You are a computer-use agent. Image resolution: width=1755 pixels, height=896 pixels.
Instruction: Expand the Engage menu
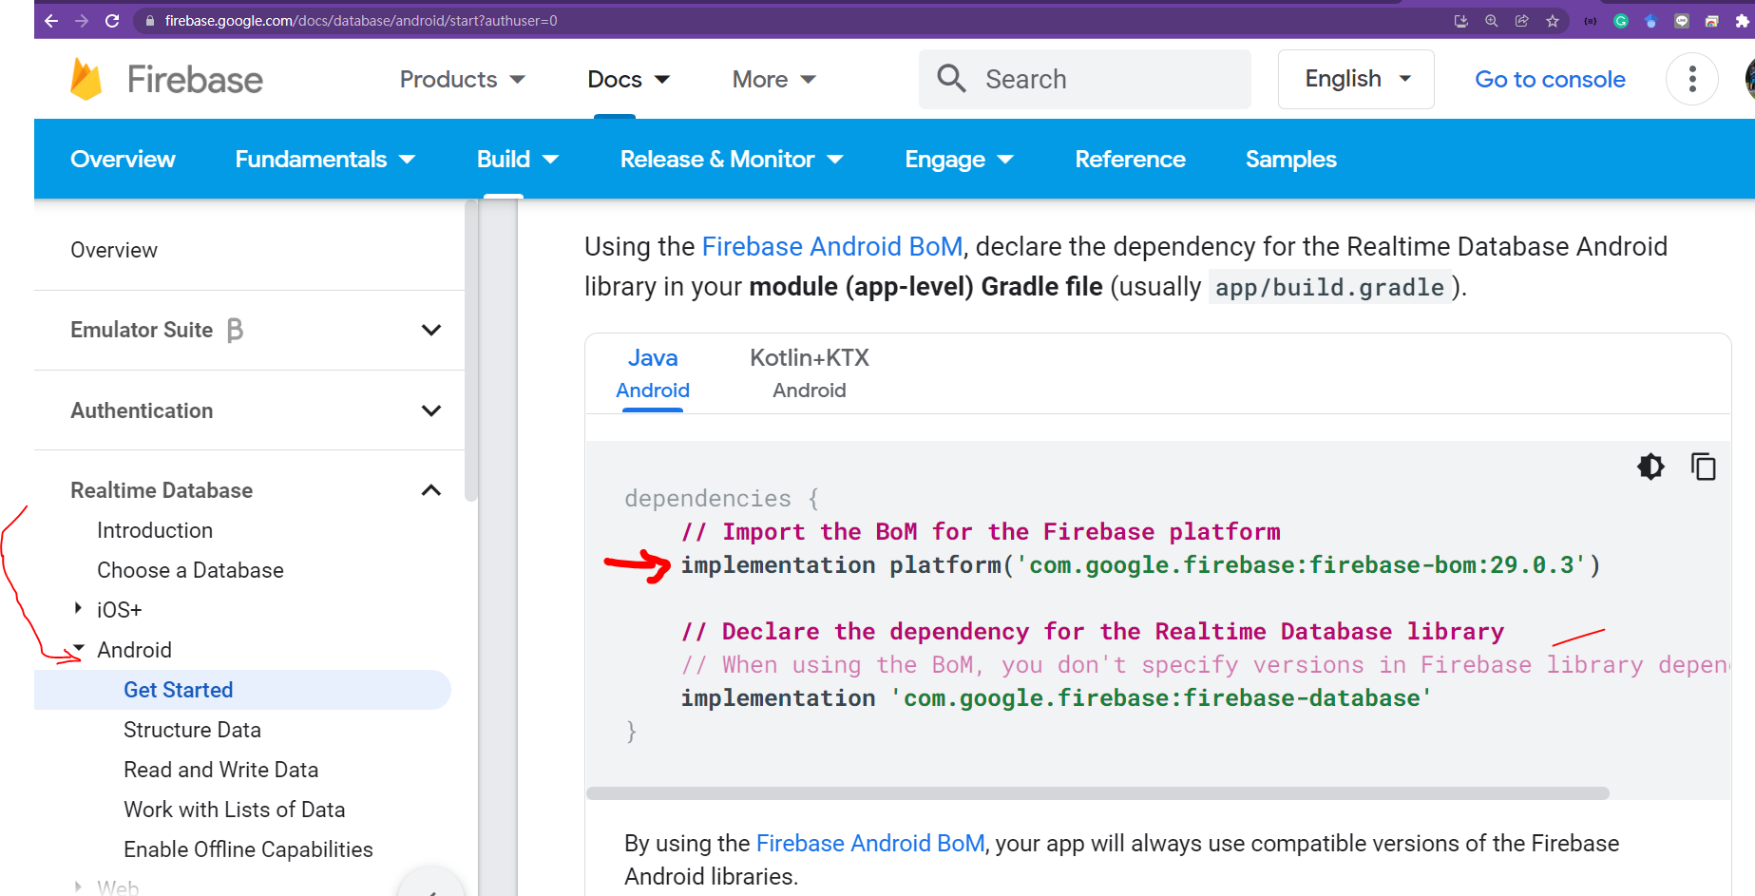click(x=959, y=159)
